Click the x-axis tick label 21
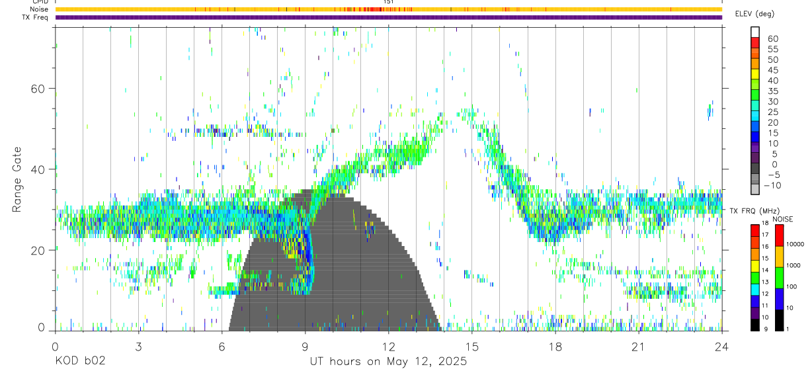Viewport: 812px width, 375px height. pyautogui.click(x=638, y=347)
